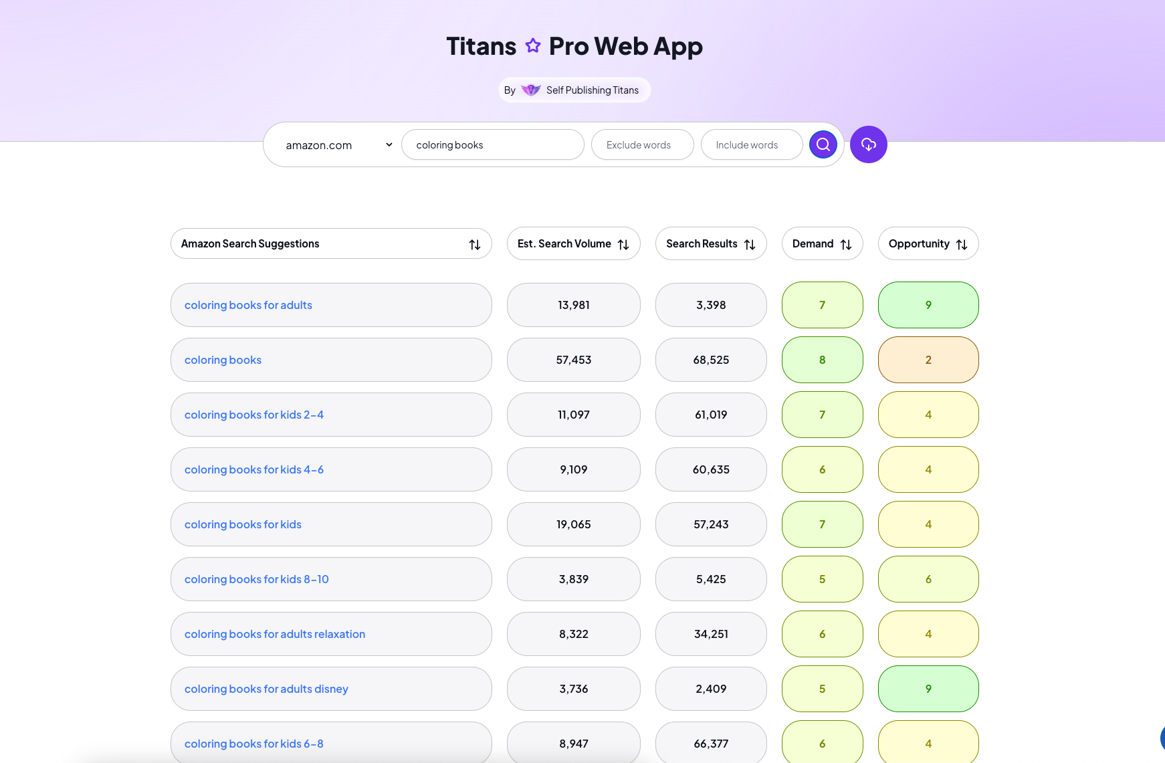This screenshot has height=763, width=1165.
Task: Open the 'coloring books for adults relaxation' suggestion
Action: 275,634
